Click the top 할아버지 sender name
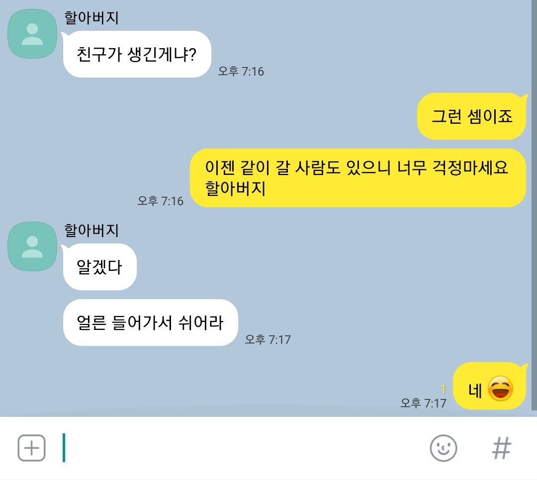The height and width of the screenshot is (480, 537). (x=91, y=17)
